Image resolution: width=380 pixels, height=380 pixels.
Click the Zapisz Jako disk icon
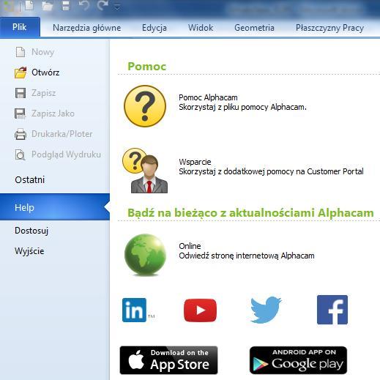[x=21, y=113]
